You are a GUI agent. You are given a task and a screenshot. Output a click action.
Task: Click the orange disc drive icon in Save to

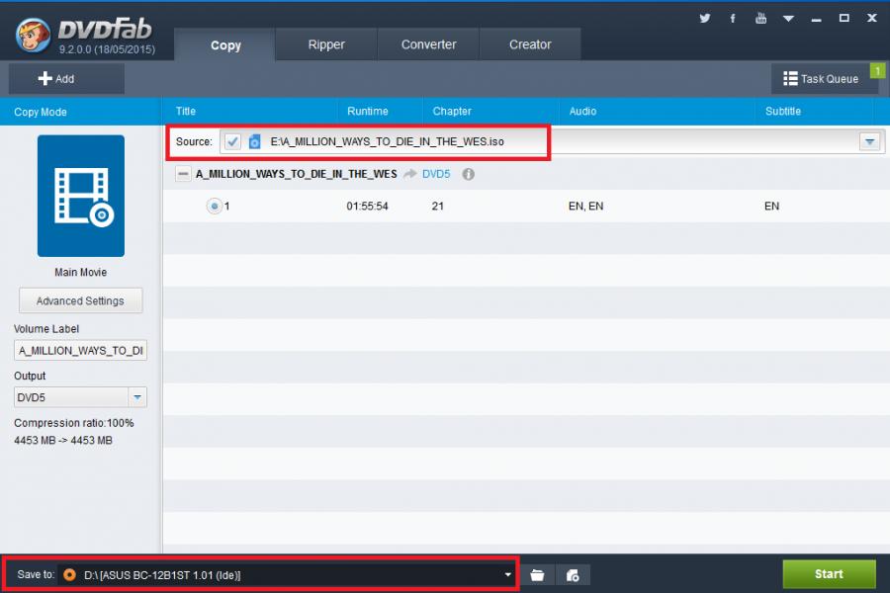69,575
